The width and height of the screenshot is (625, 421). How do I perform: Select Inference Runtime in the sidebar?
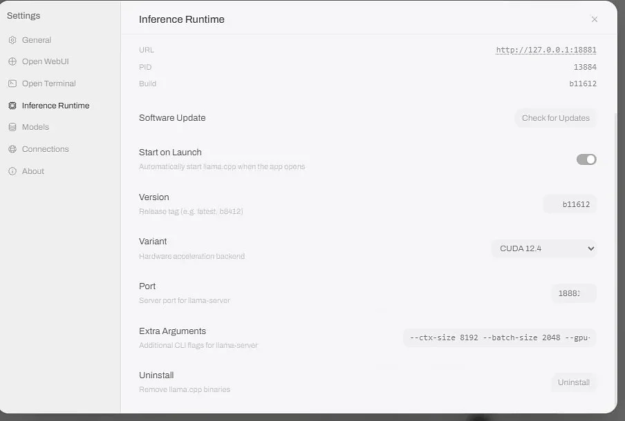coord(55,106)
